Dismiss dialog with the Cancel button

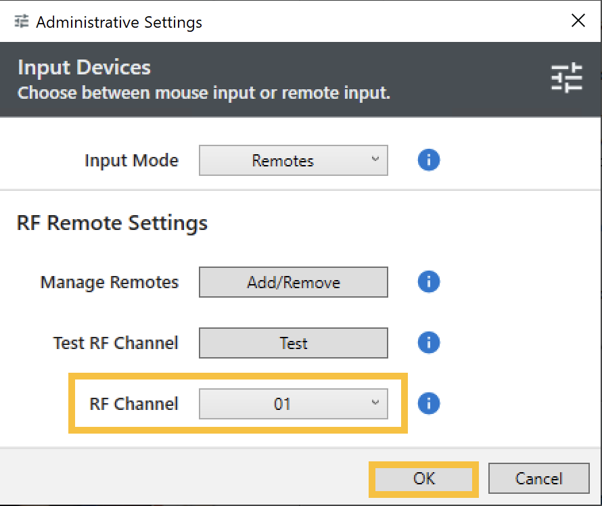538,478
